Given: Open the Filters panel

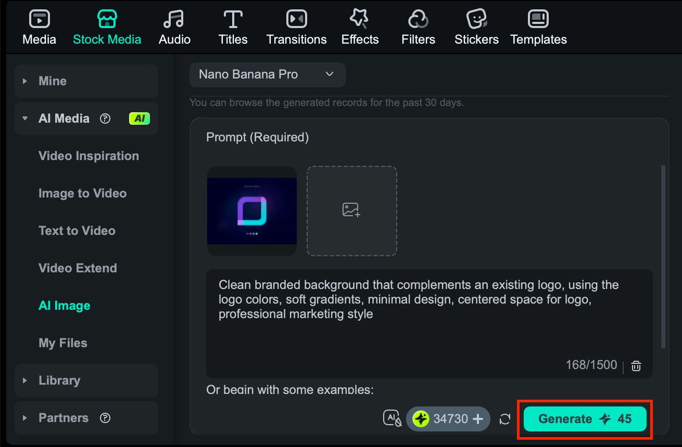Looking at the screenshot, I should (418, 26).
